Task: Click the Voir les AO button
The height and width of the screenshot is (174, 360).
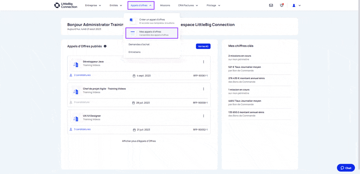Action: coord(203,46)
